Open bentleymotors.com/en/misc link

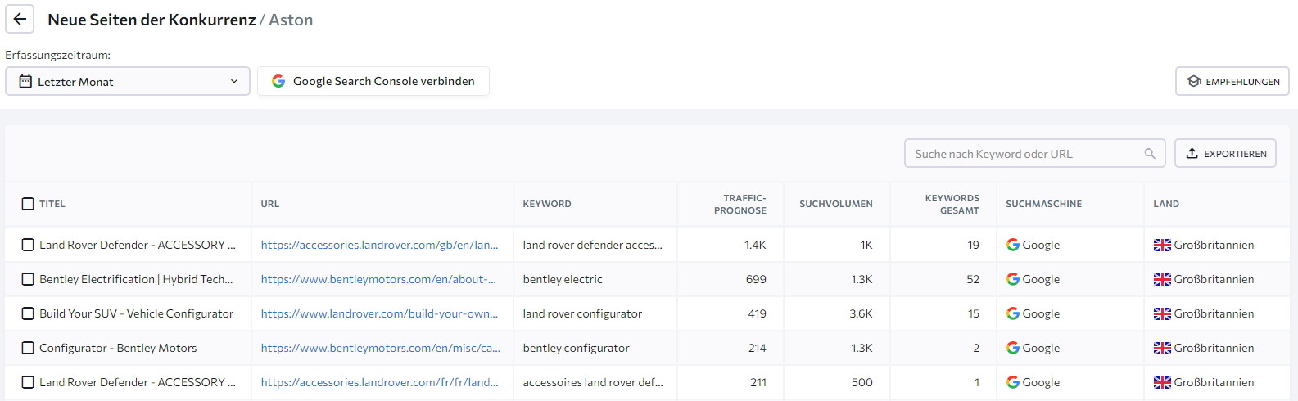point(380,348)
